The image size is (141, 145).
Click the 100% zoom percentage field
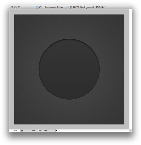point(15,130)
